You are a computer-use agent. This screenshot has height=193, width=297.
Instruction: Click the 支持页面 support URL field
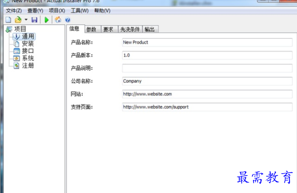[x=207, y=107]
